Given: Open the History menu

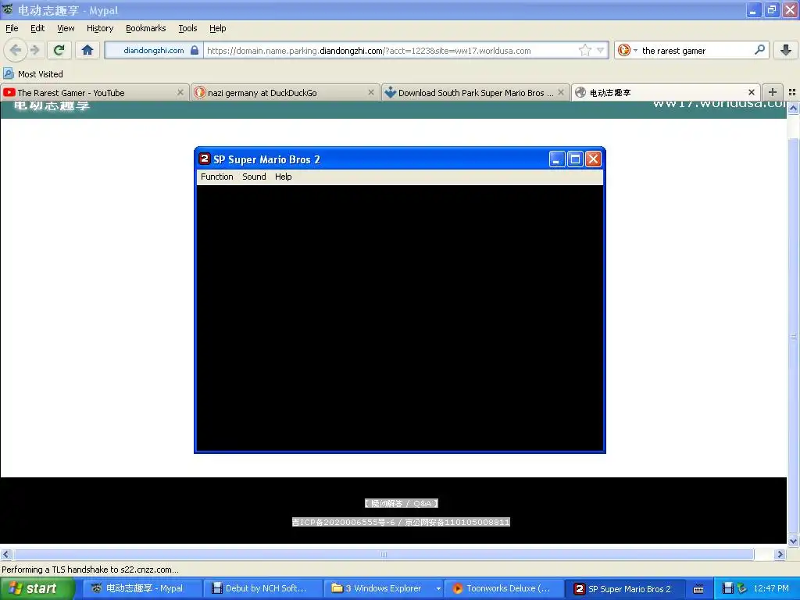Looking at the screenshot, I should (x=100, y=28).
